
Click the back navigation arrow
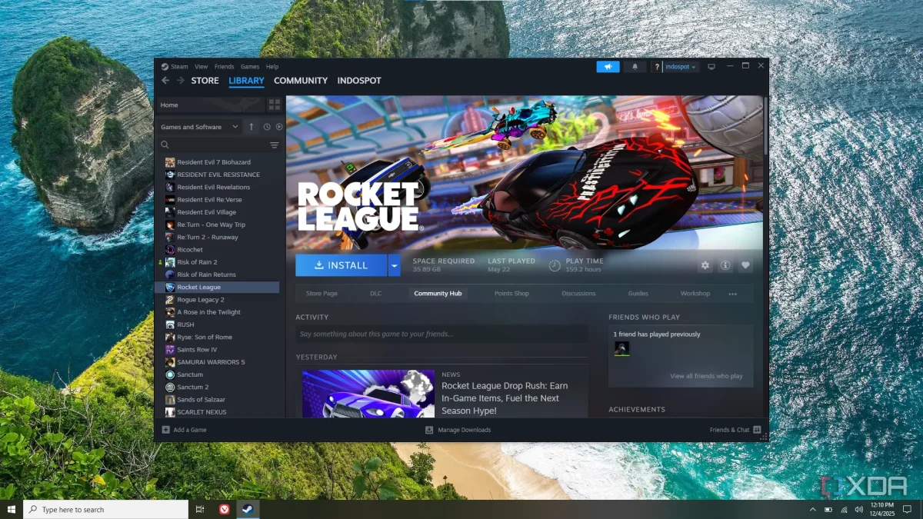point(165,80)
